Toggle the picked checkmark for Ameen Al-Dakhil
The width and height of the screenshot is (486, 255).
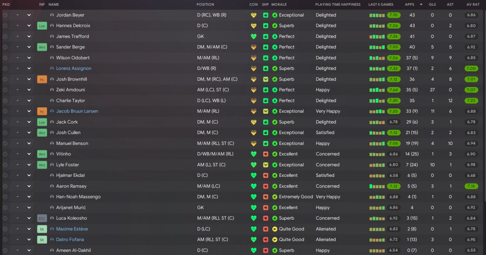point(5,250)
